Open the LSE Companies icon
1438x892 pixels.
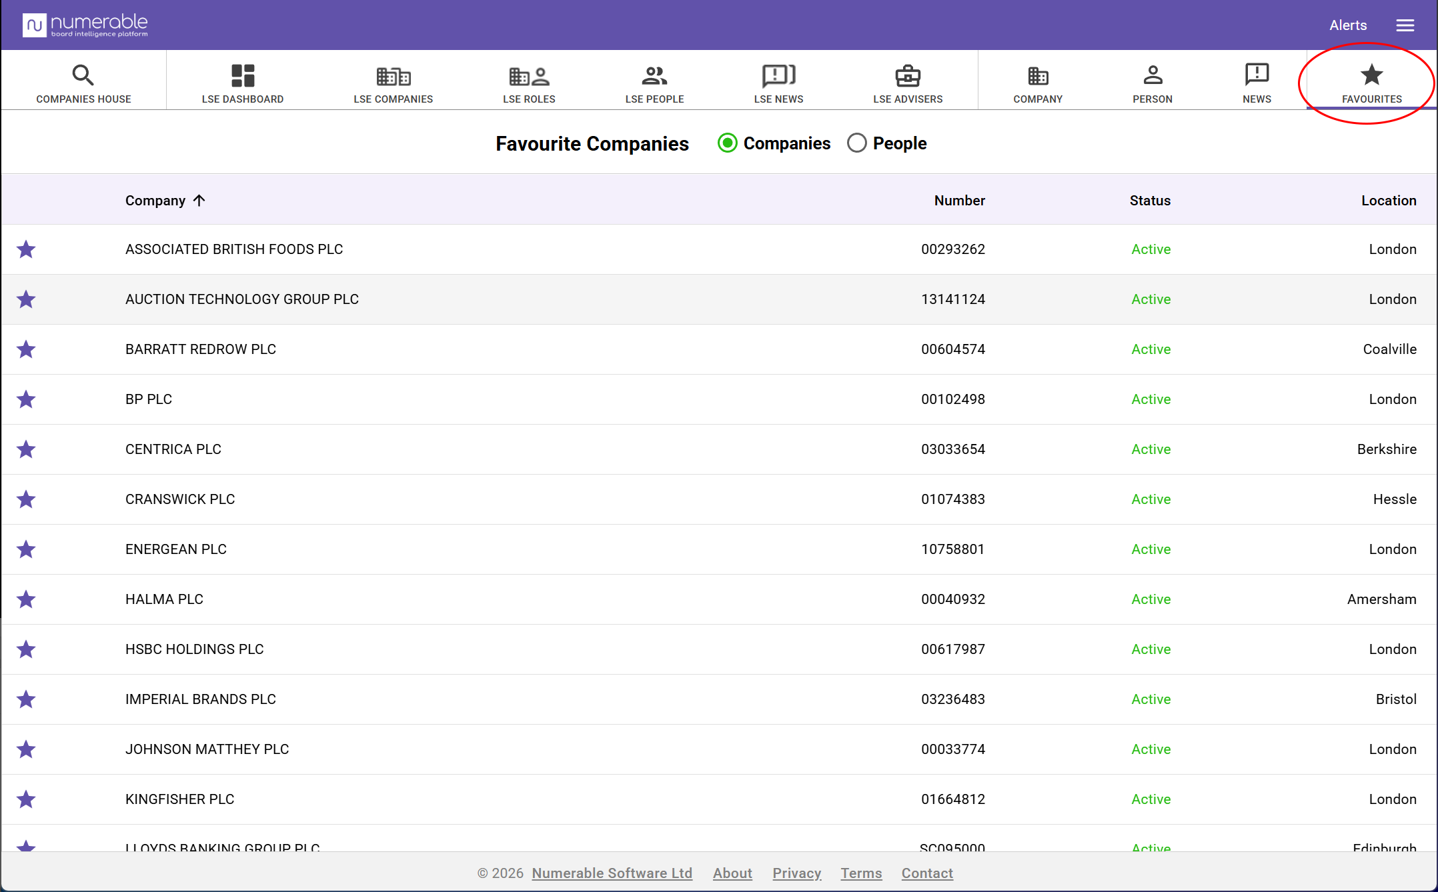click(394, 76)
